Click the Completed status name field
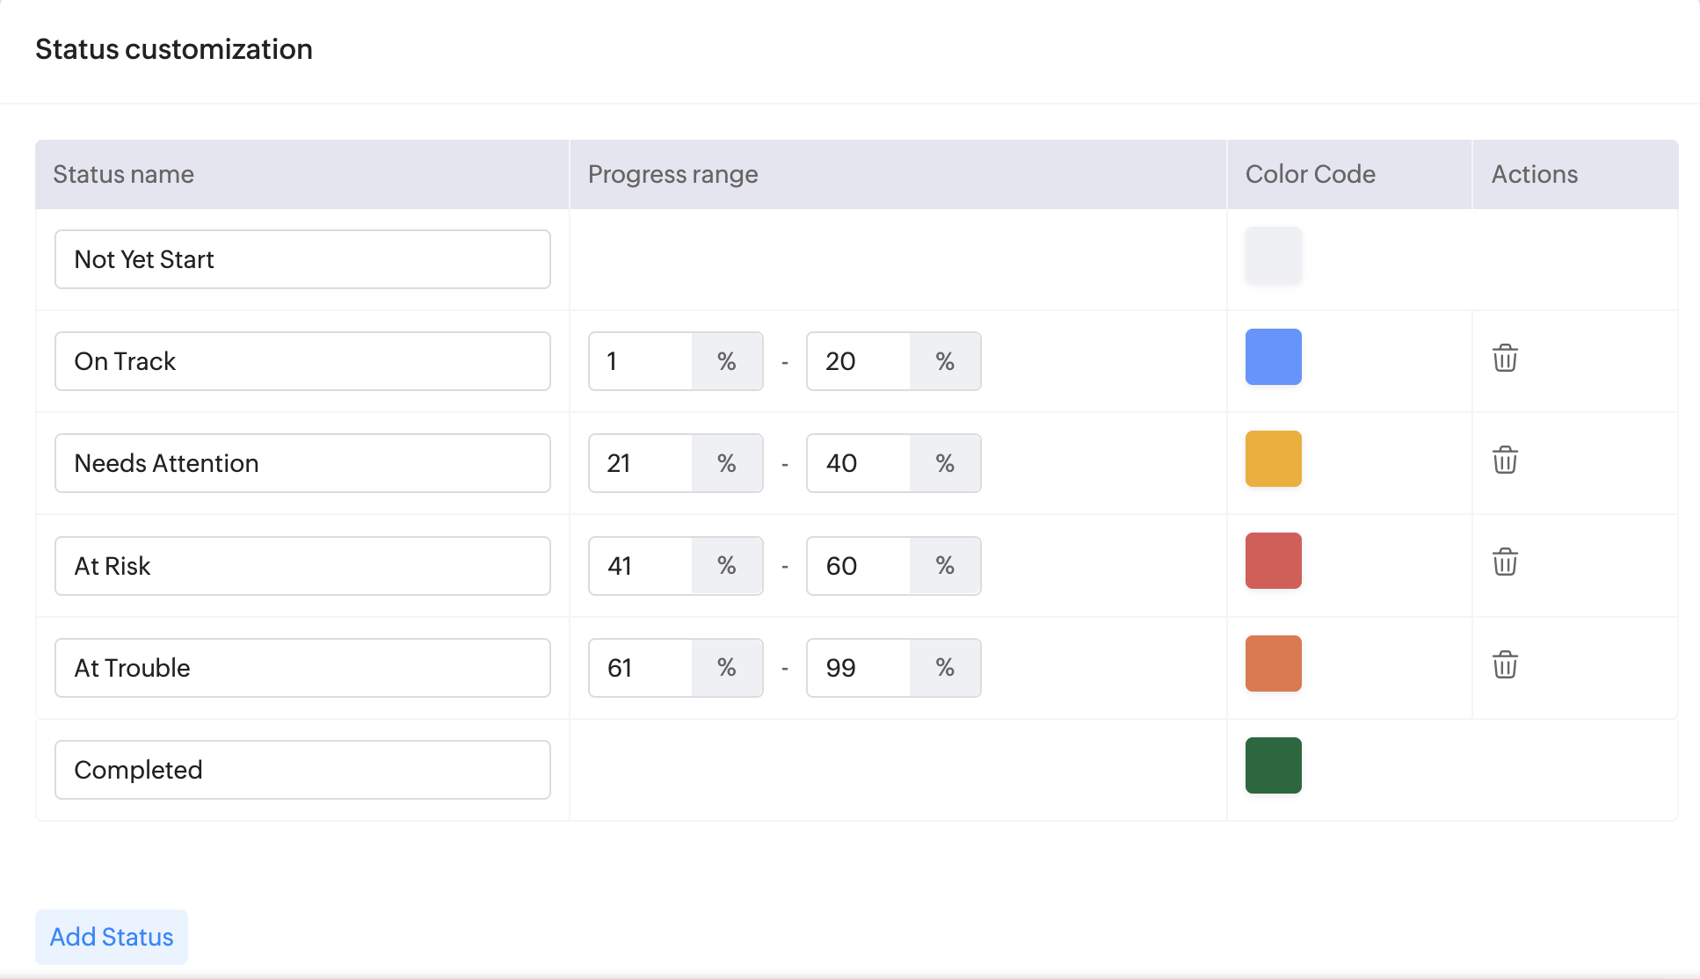 point(302,770)
